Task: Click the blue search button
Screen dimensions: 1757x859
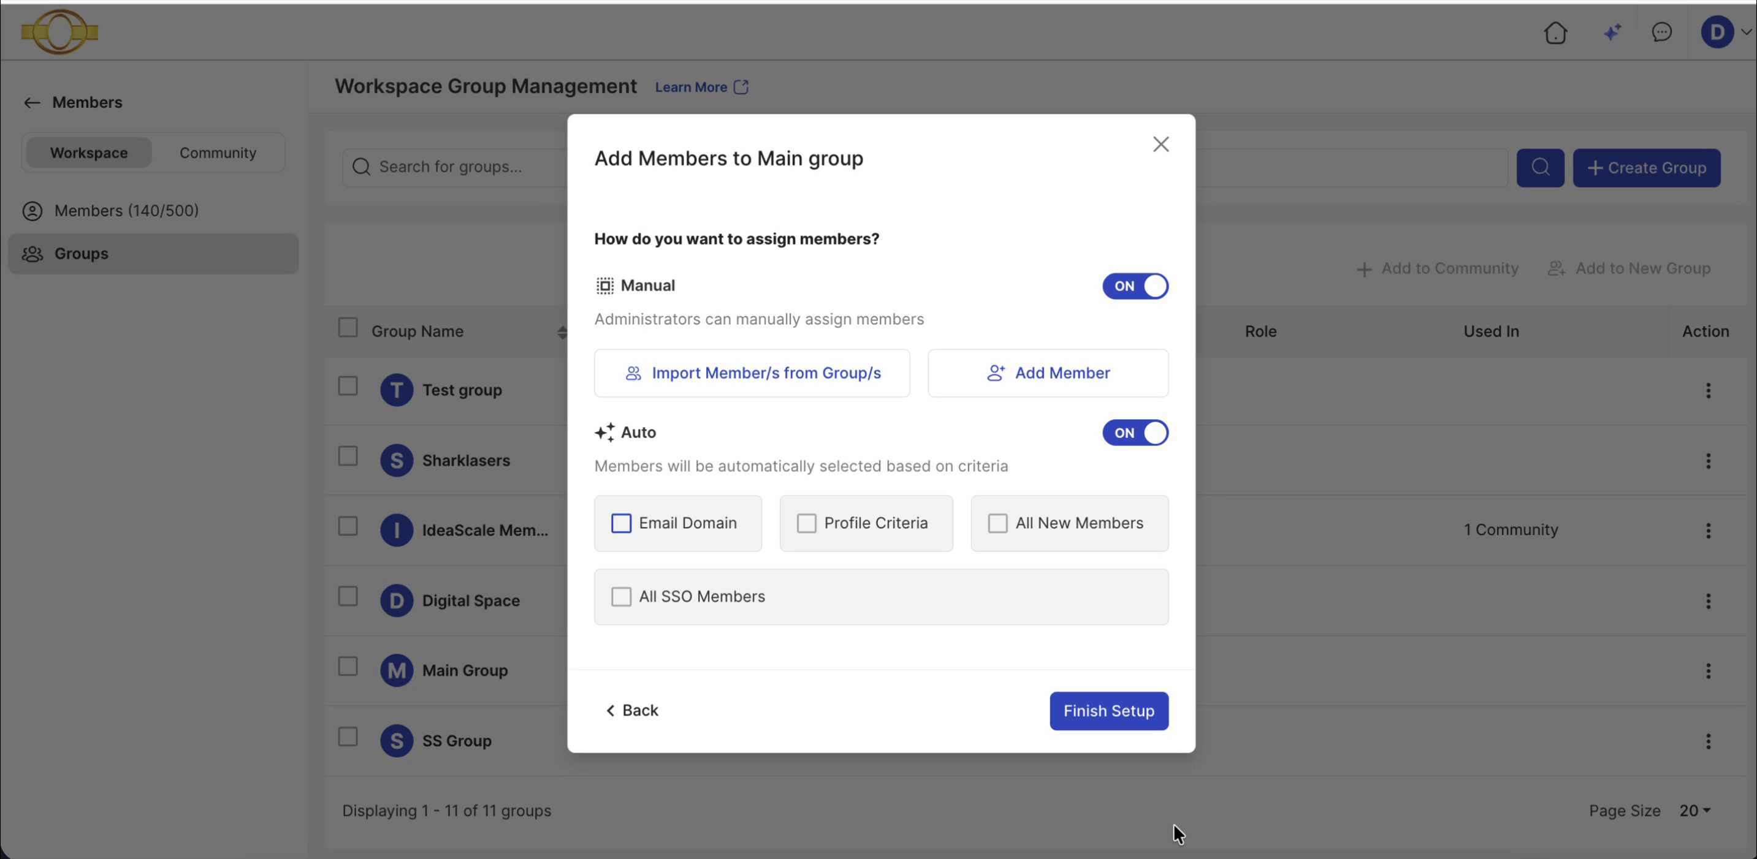Action: point(1540,168)
